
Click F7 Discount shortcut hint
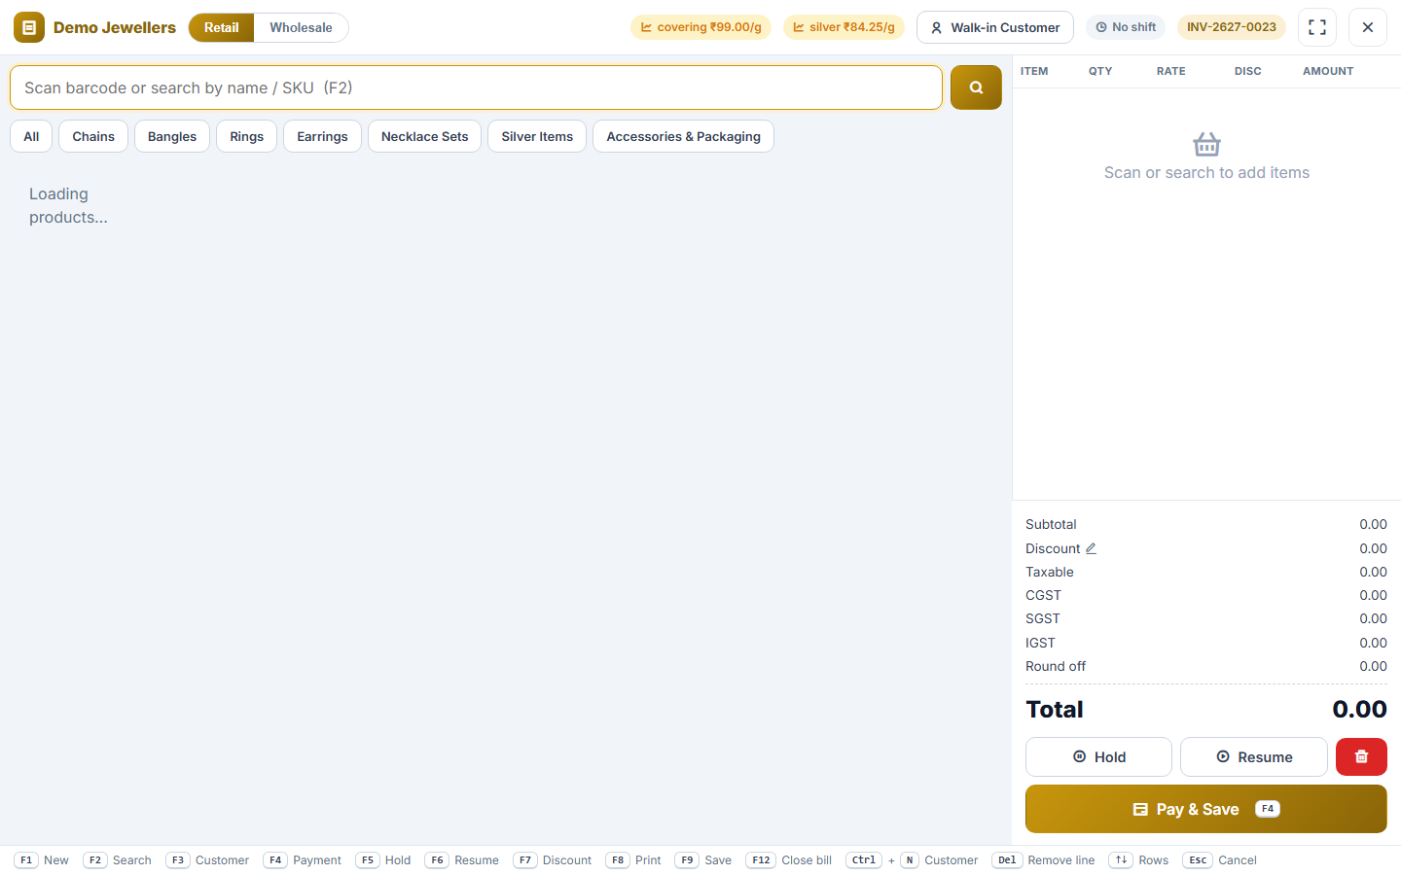(x=553, y=860)
